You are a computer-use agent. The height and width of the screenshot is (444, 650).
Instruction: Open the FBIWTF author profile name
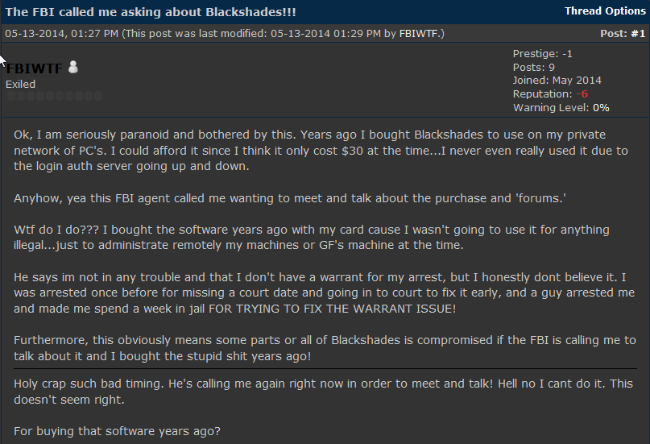(x=35, y=68)
